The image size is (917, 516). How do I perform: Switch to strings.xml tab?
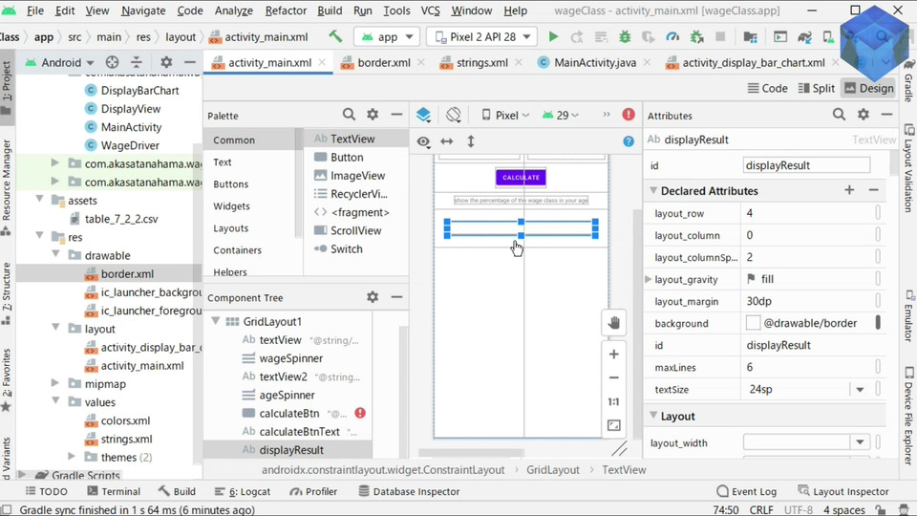click(481, 63)
